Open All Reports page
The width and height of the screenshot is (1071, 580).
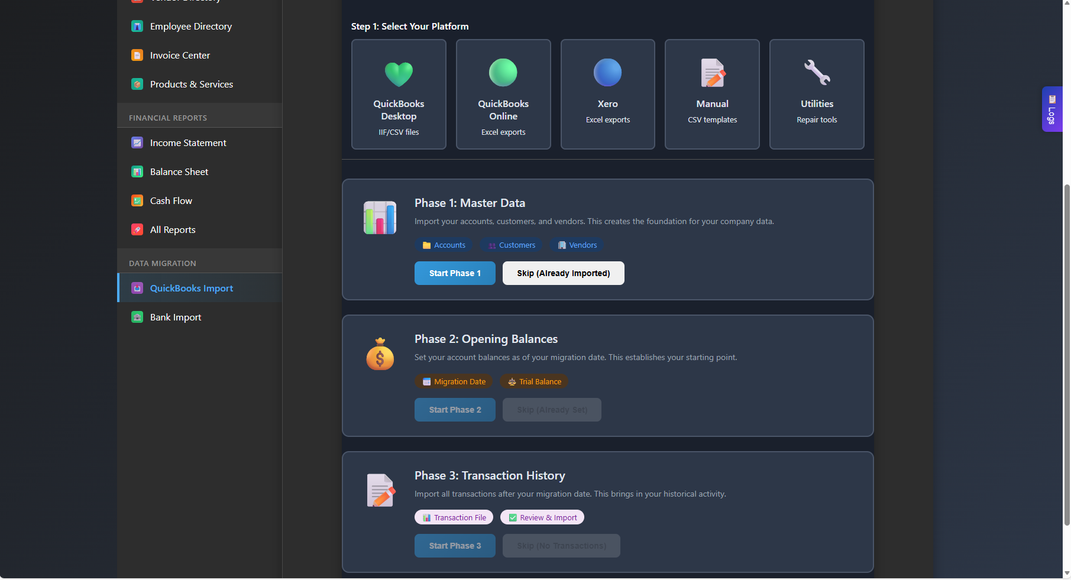coord(199,229)
